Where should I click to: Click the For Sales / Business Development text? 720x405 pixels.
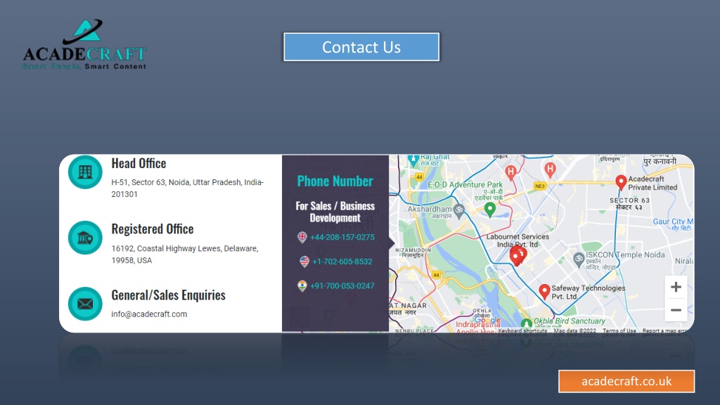pos(335,212)
